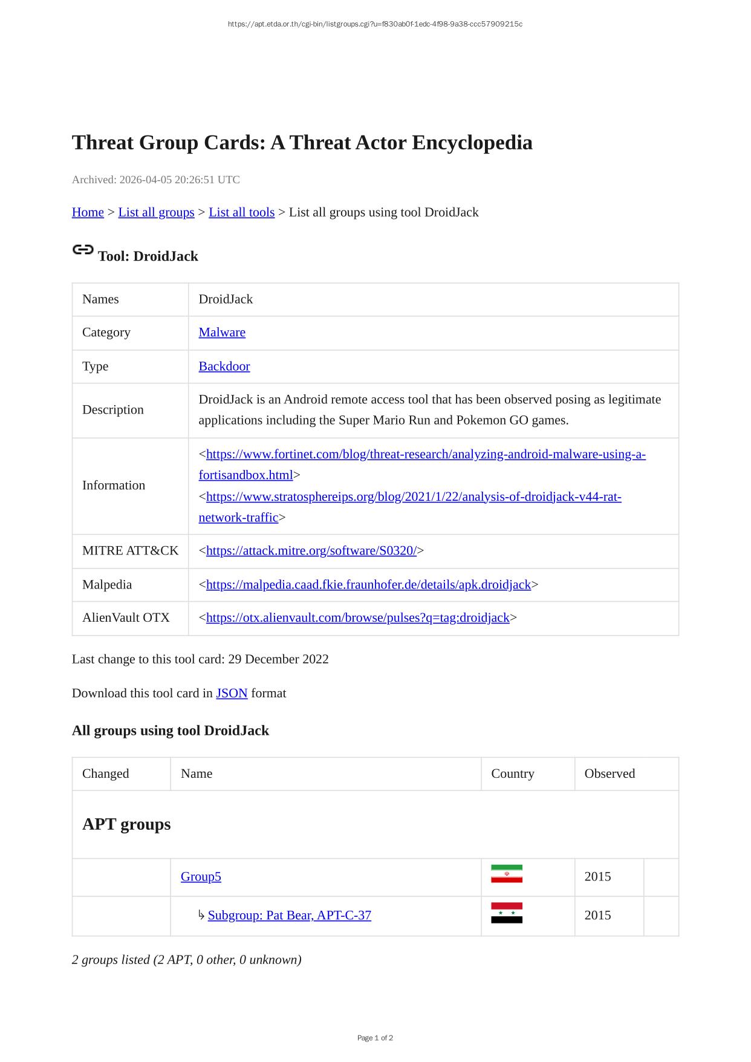Follow the Backdoor type link
The width and height of the screenshot is (751, 1062).
click(224, 366)
